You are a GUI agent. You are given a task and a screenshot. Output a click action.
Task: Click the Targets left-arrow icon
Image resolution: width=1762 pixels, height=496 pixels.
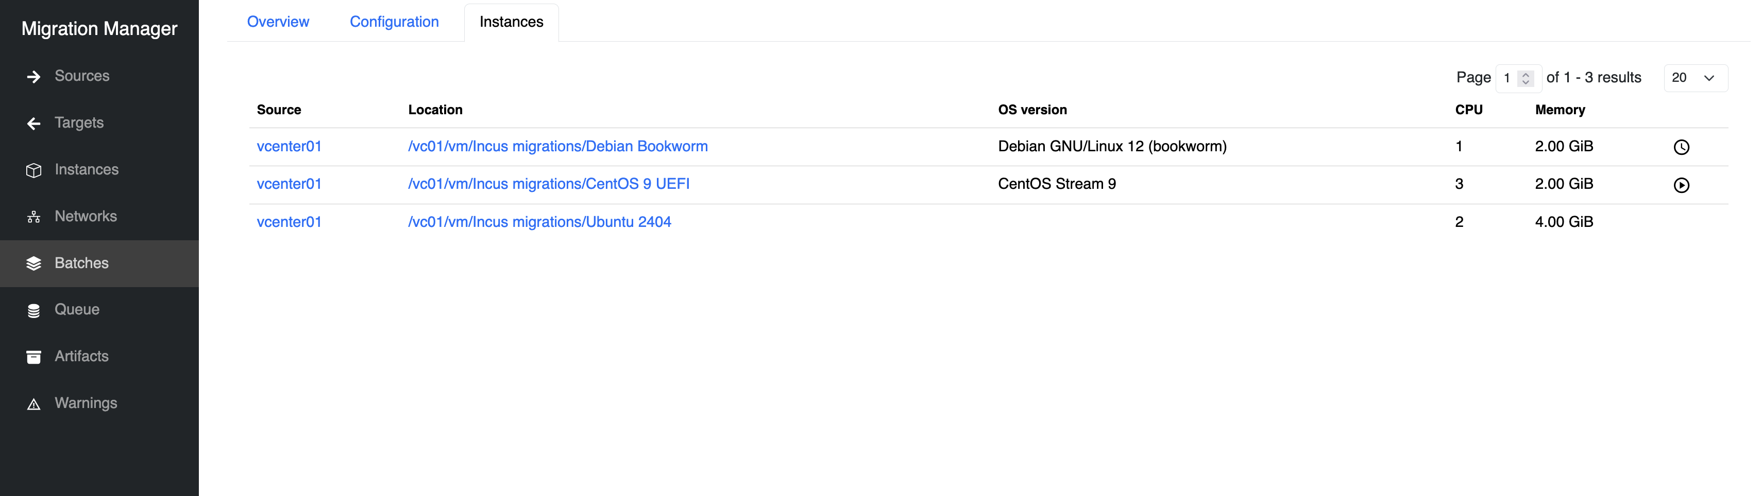[33, 123]
